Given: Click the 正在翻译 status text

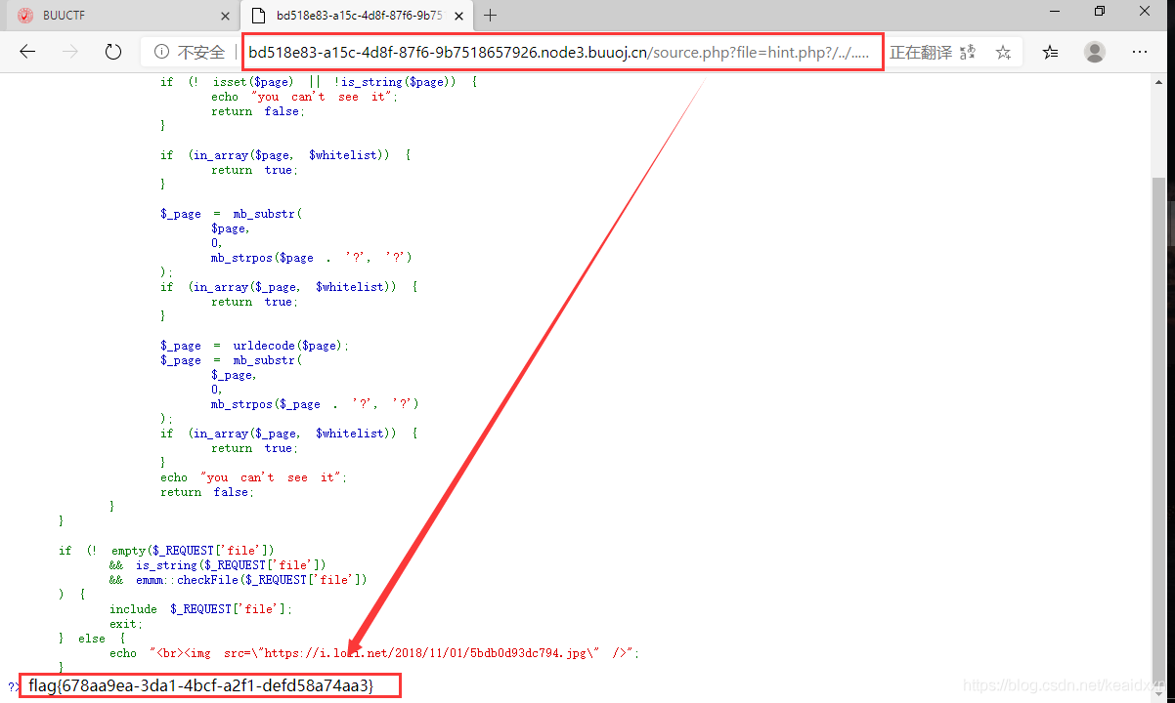Looking at the screenshot, I should (921, 53).
